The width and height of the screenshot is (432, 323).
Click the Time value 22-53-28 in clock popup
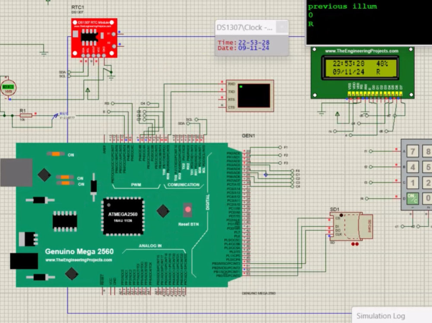254,43
